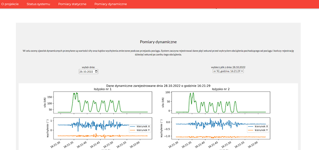Click the date field showing 28.10.2022
This screenshot has width=319, height=150.
(x=88, y=72)
